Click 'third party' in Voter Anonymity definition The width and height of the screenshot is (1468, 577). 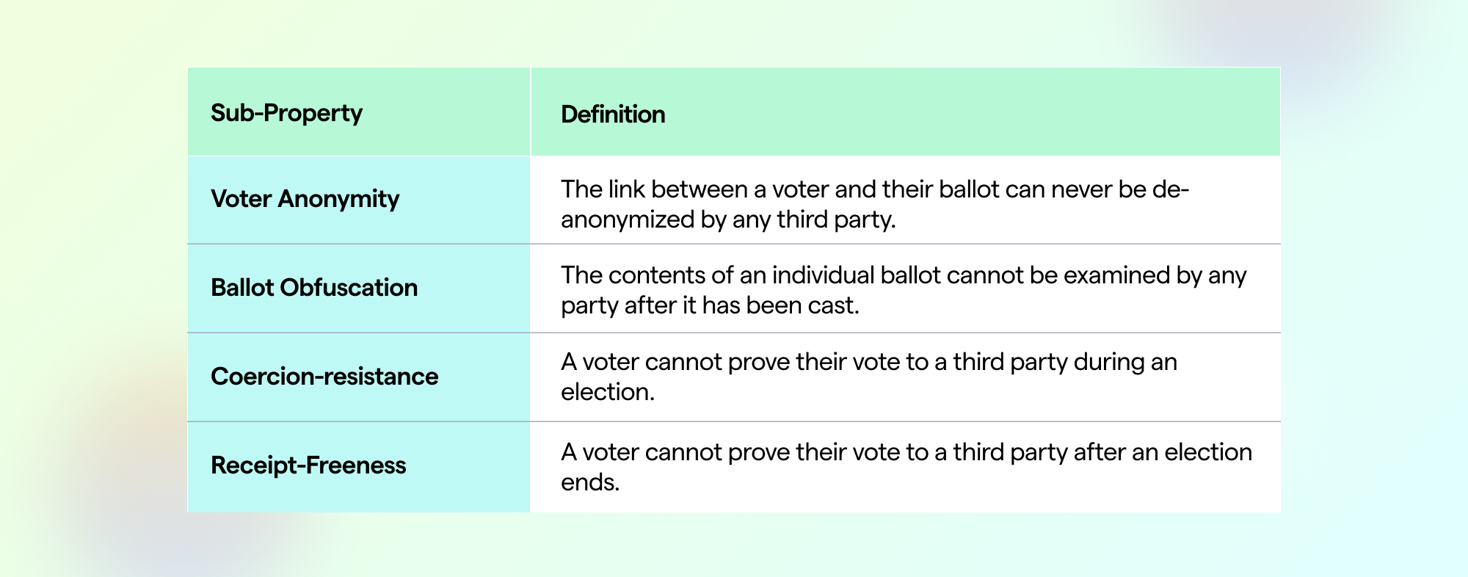[835, 219]
